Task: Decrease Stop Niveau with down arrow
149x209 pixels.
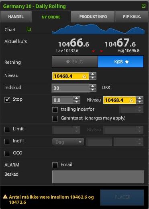Action: pyautogui.click(x=140, y=102)
